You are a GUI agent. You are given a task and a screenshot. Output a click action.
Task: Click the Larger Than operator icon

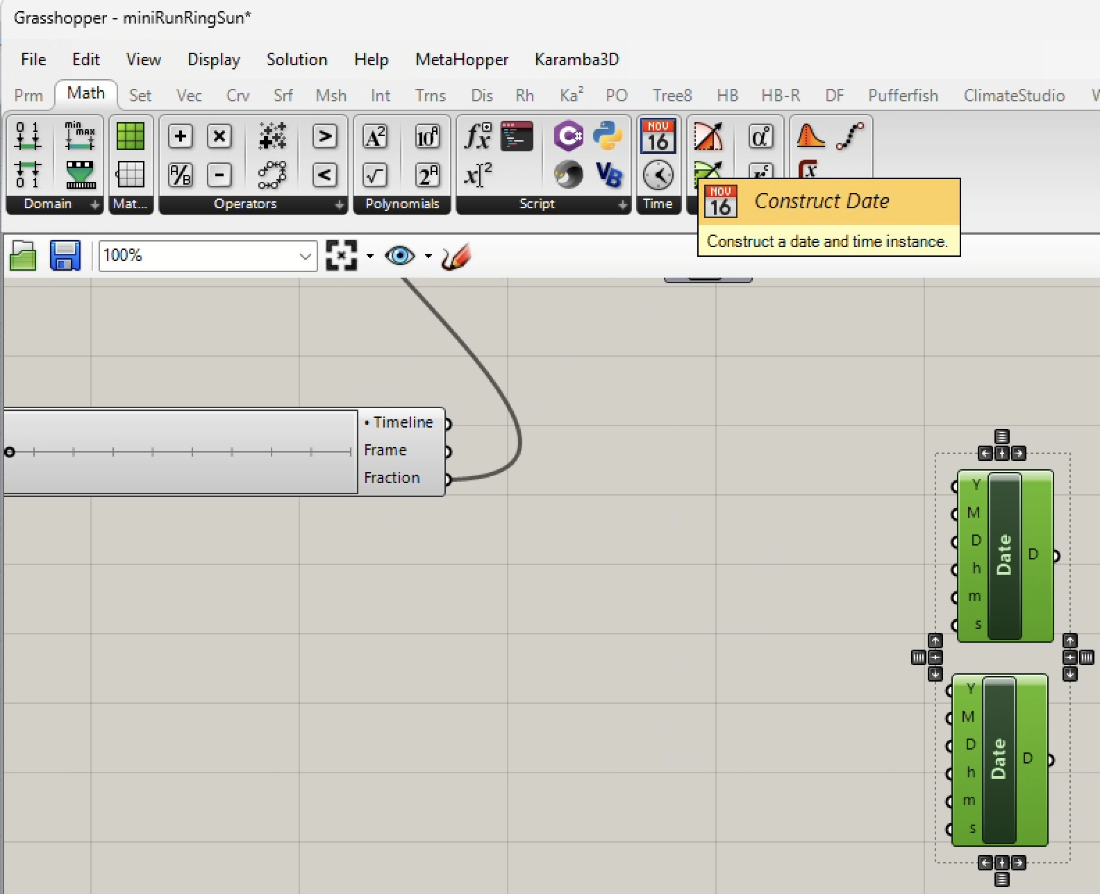tap(324, 136)
